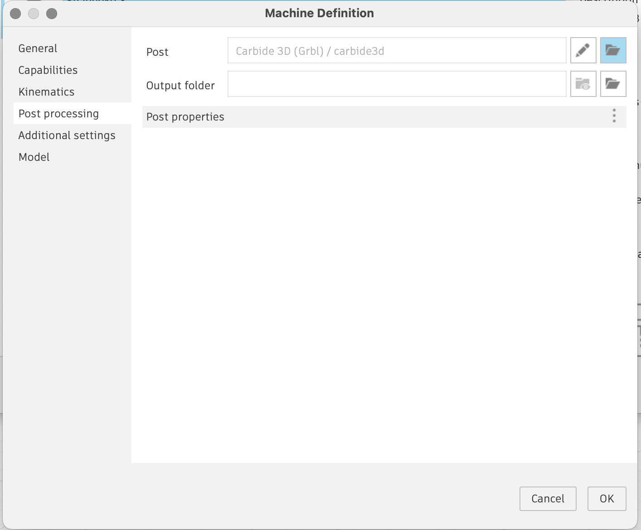Click the Machine Definition title text
The width and height of the screenshot is (641, 530).
tap(320, 13)
